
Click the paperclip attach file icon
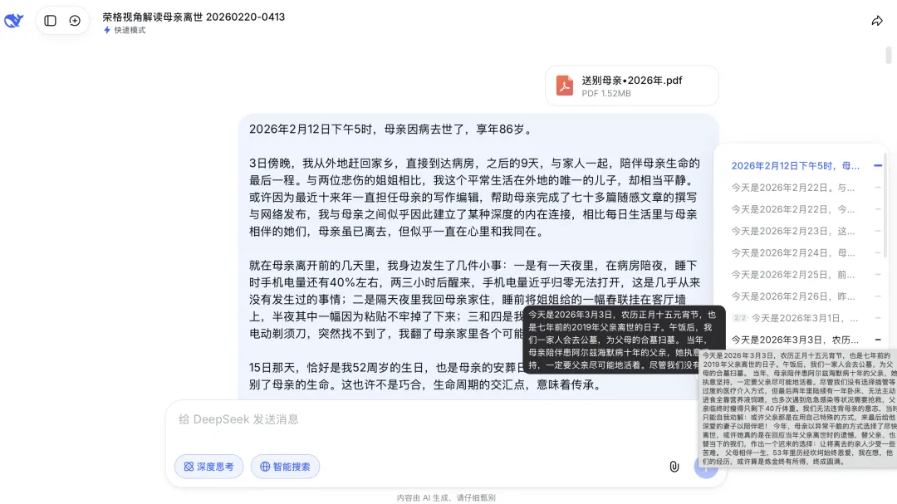tap(674, 467)
